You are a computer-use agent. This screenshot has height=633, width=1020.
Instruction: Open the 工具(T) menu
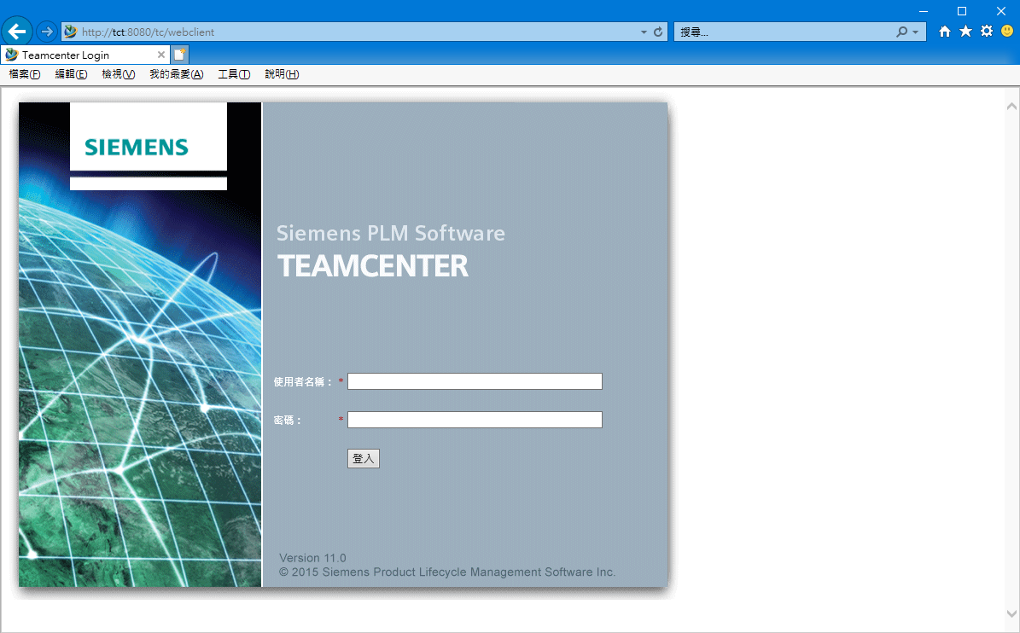(x=234, y=74)
